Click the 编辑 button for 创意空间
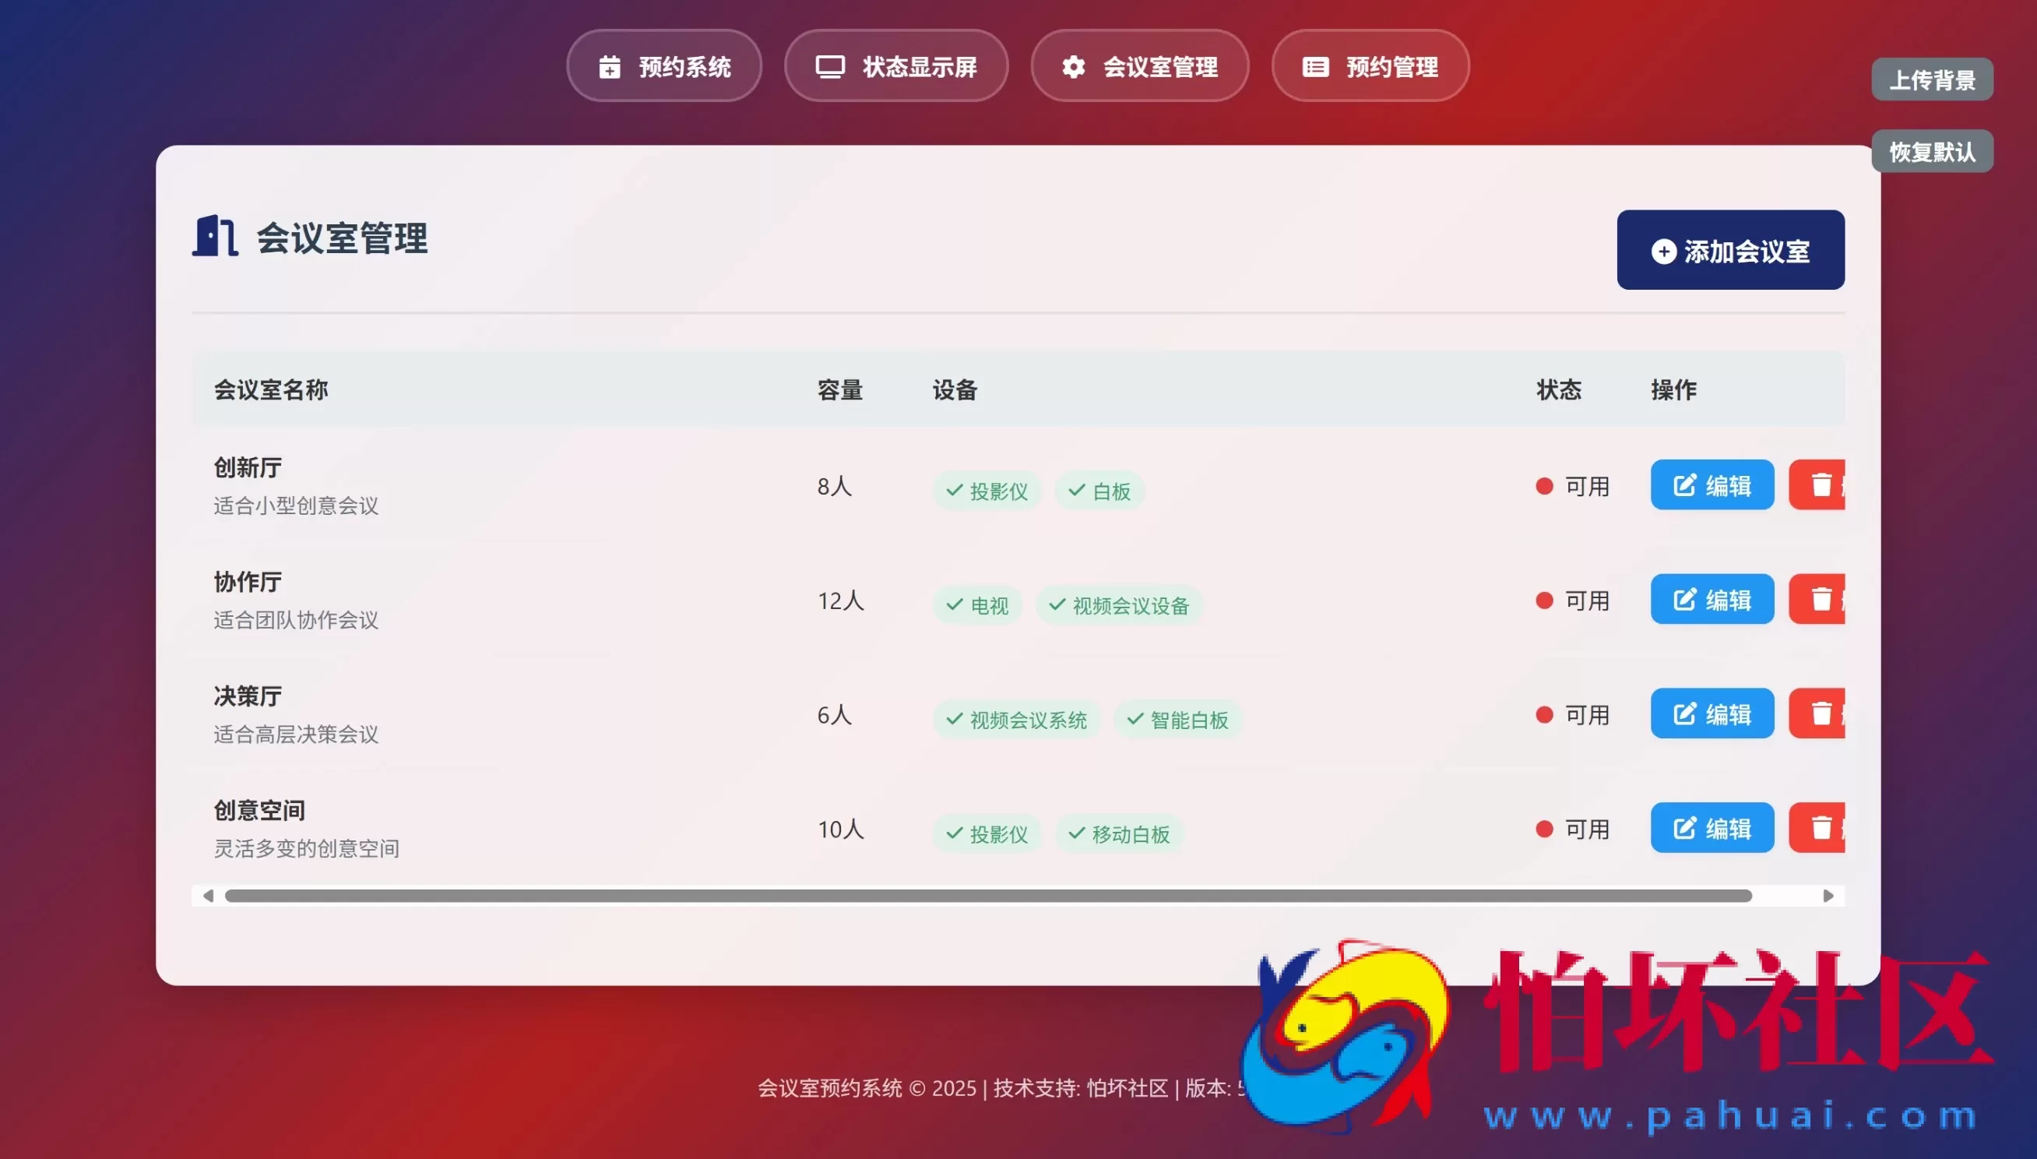The height and width of the screenshot is (1159, 2037). point(1712,828)
